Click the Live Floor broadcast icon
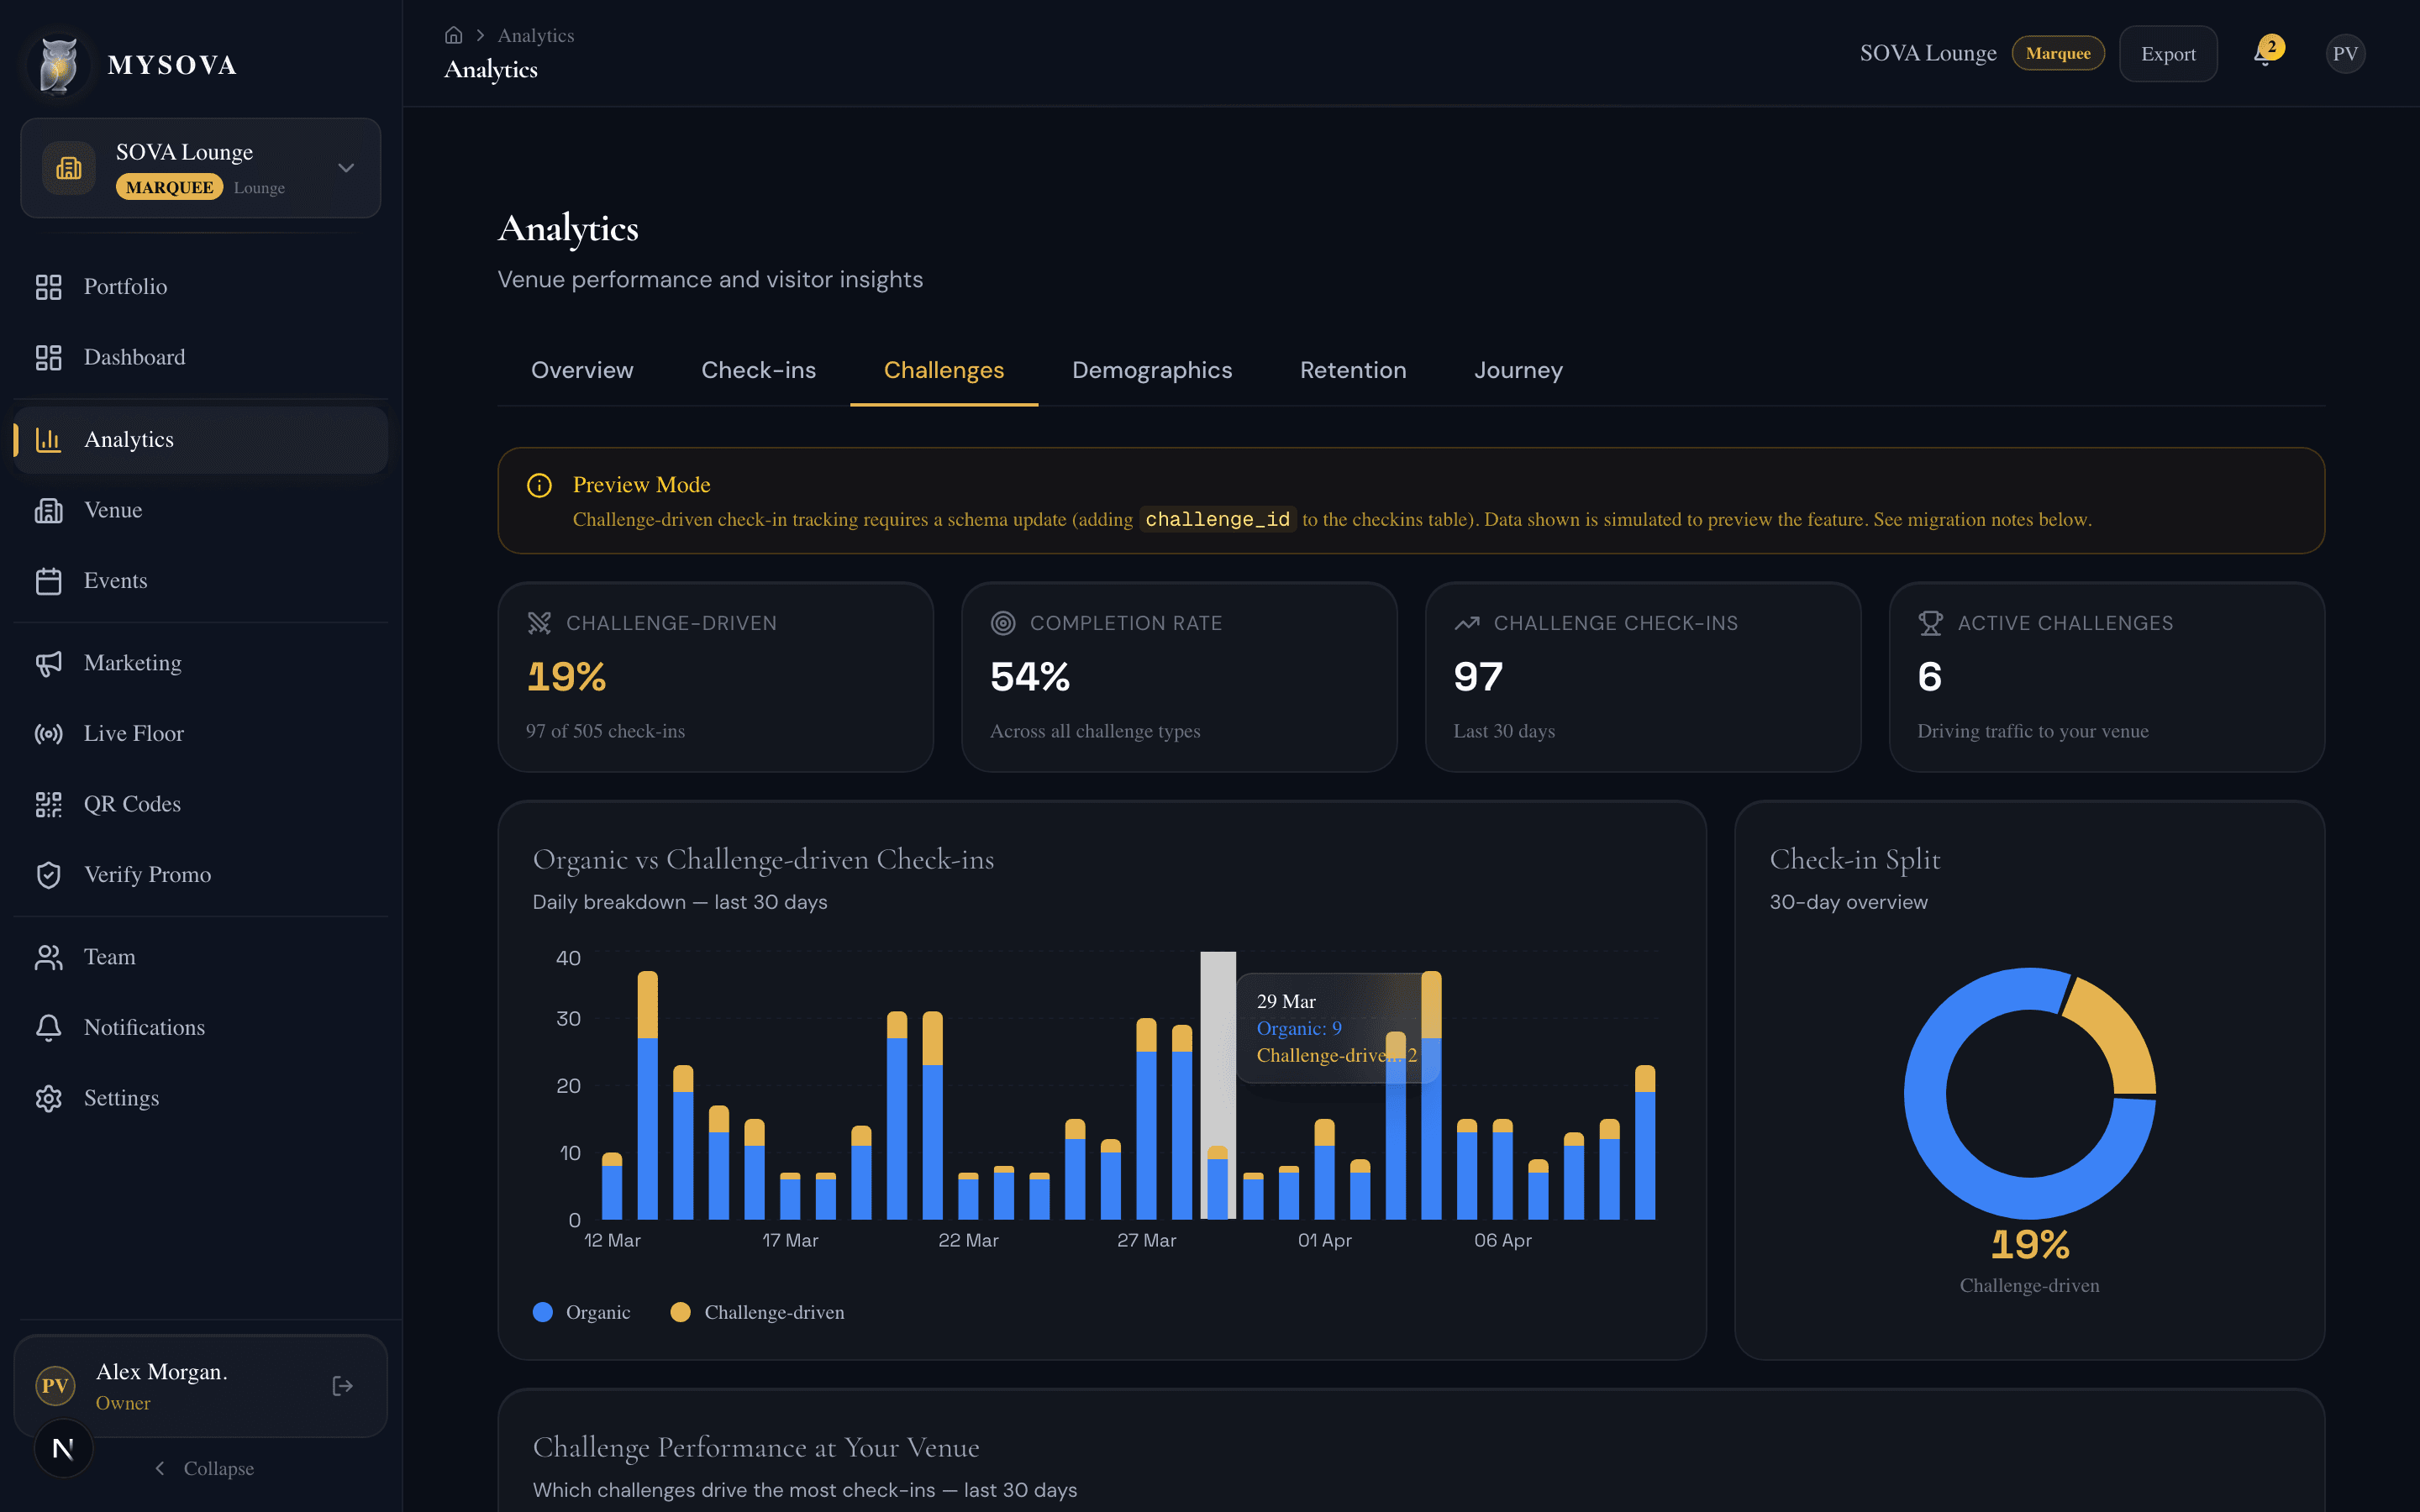 coord(49,733)
